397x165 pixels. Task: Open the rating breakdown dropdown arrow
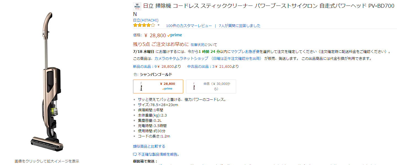pos(158,25)
